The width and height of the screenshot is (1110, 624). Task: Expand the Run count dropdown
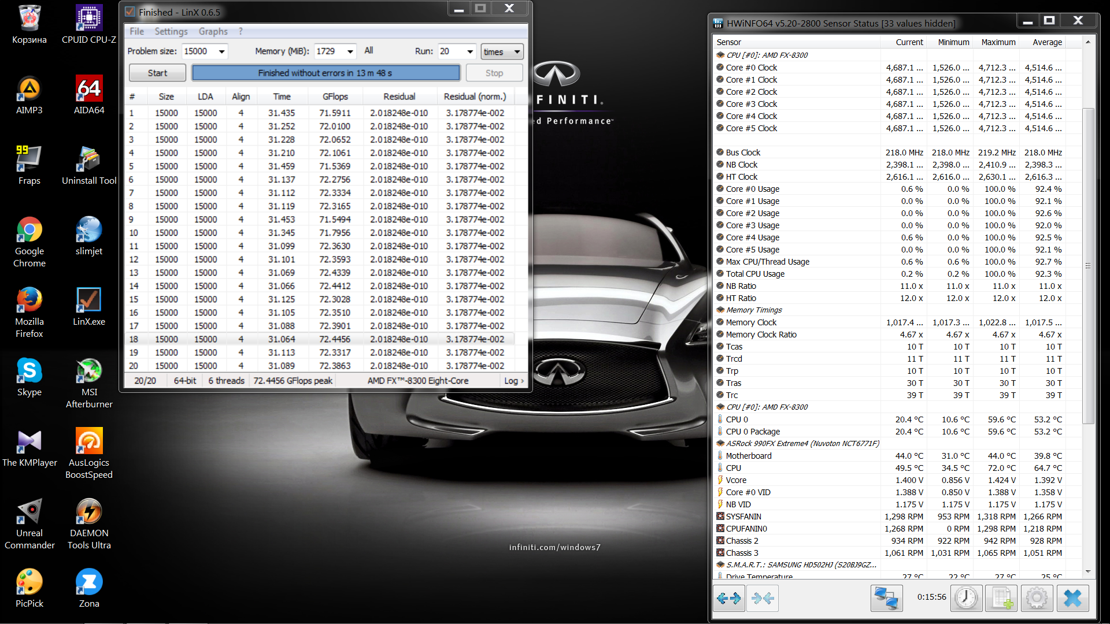(x=470, y=51)
